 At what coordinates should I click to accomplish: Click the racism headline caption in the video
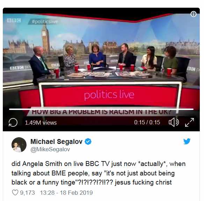pos(101,112)
